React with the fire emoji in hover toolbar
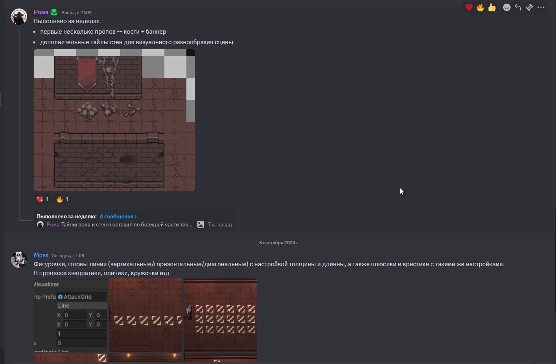The height and width of the screenshot is (364, 556). click(480, 7)
